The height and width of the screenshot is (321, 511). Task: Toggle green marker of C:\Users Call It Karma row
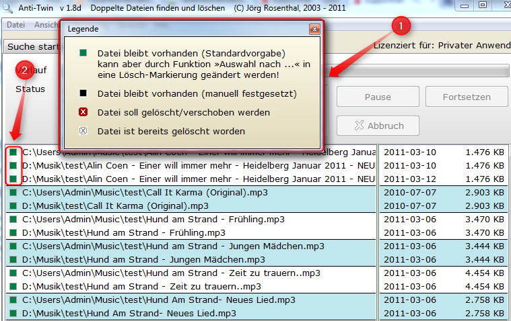[13, 193]
